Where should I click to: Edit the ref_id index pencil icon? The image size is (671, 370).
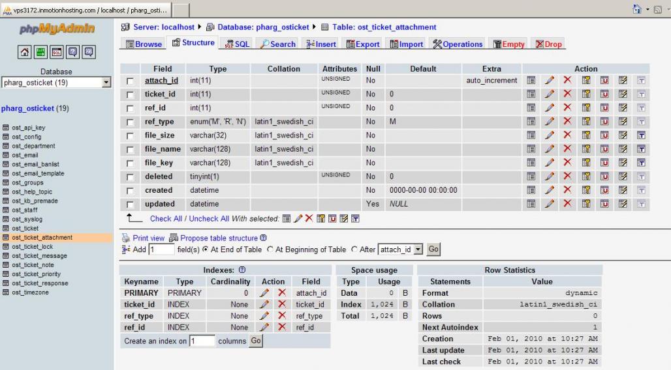pyautogui.click(x=264, y=327)
